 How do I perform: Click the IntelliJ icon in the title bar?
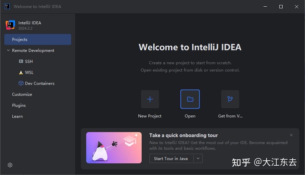7,6
